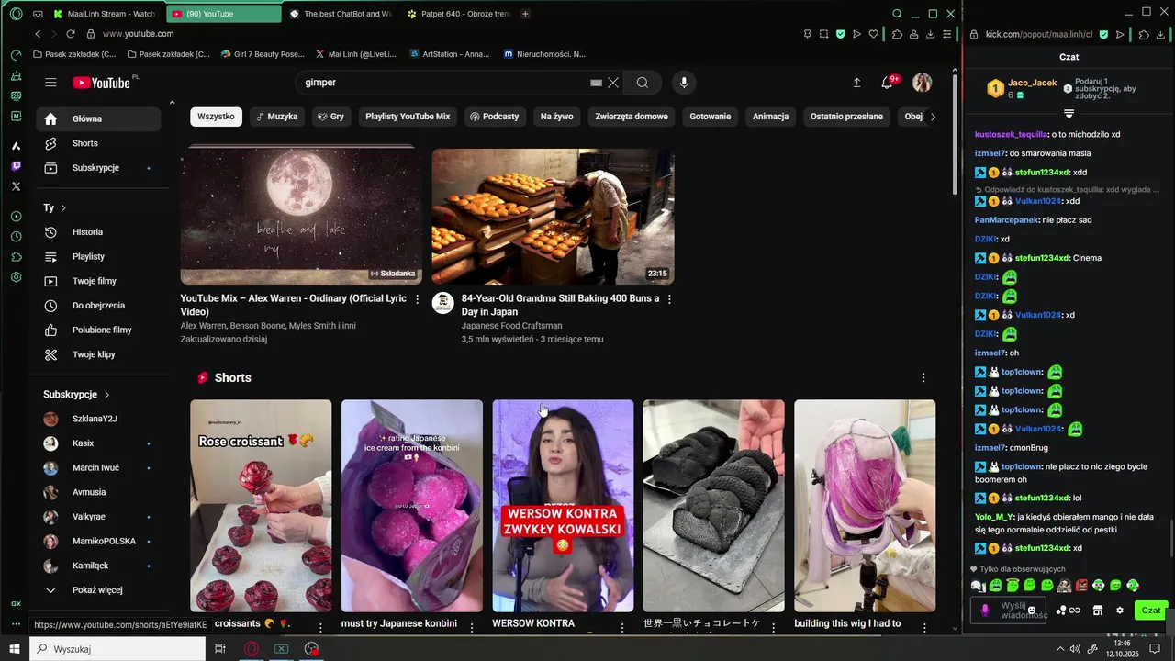The image size is (1175, 661).
Task: Click the YouTube address bar URL
Action: click(138, 34)
